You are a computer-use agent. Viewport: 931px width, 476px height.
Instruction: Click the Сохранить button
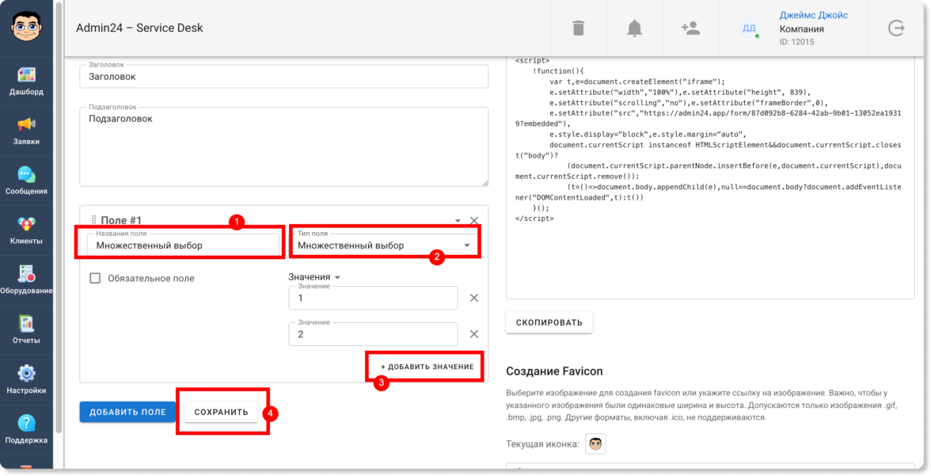click(222, 412)
